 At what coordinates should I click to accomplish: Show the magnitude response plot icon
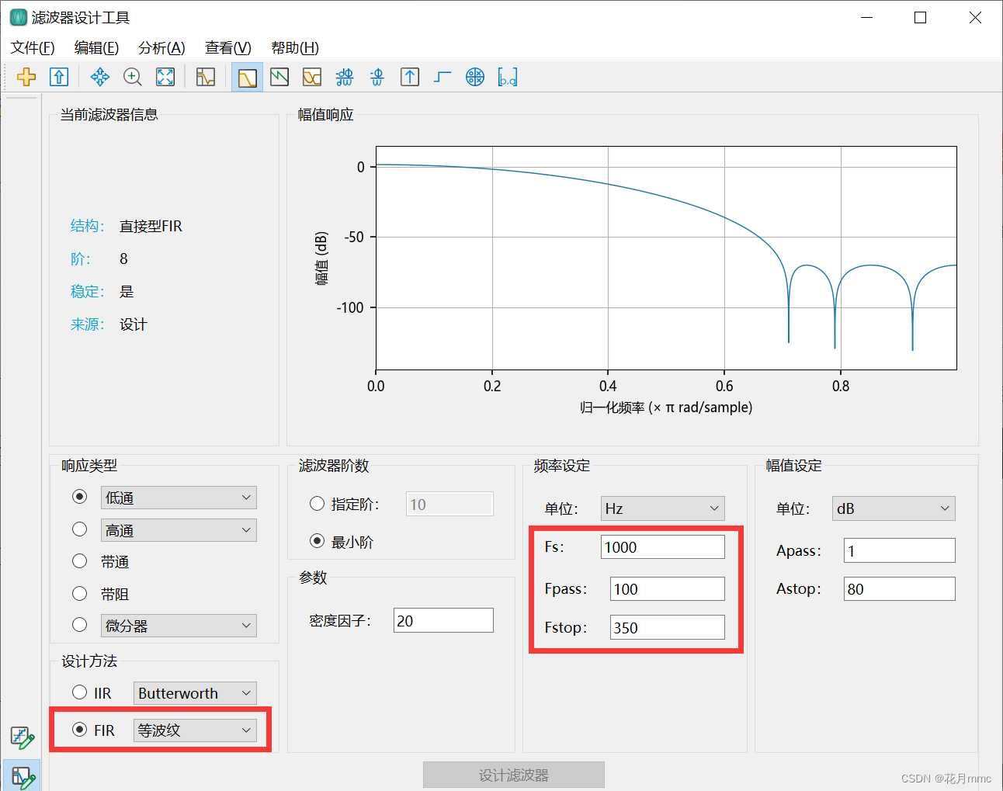click(248, 78)
